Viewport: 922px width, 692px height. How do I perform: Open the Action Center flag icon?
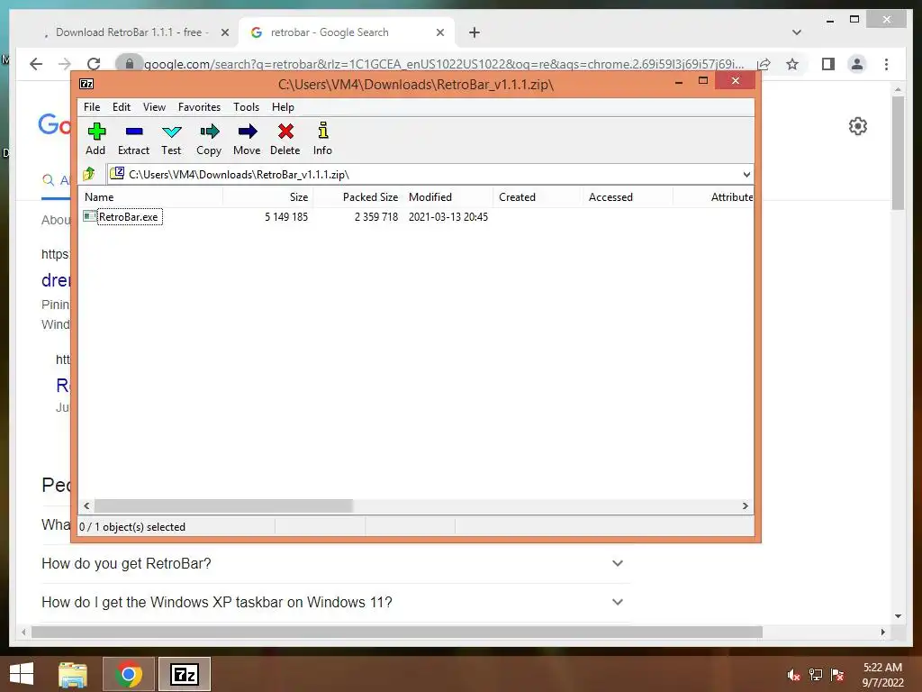coord(837,675)
